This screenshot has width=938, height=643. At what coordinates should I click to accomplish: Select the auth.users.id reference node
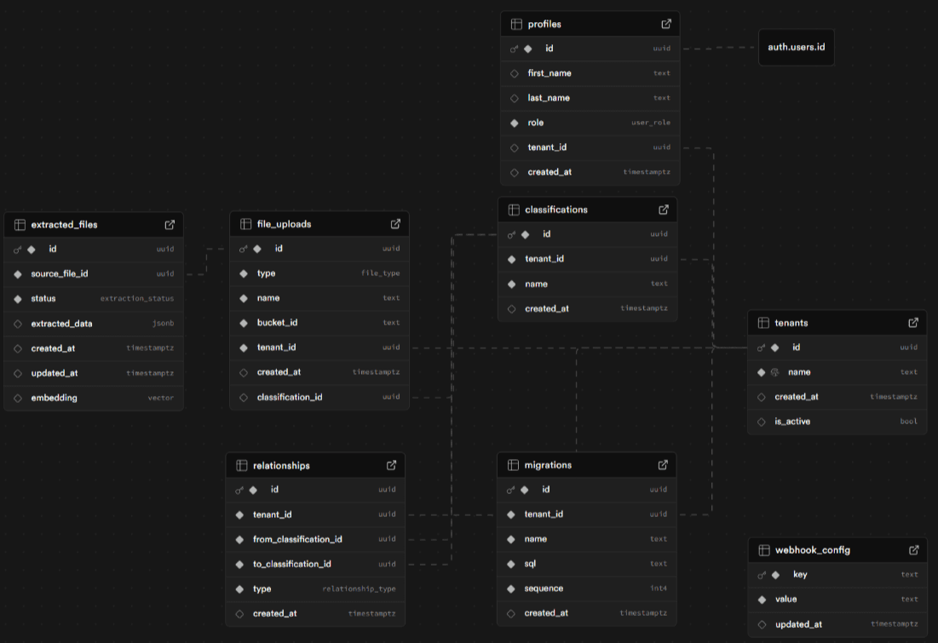pyautogui.click(x=796, y=48)
